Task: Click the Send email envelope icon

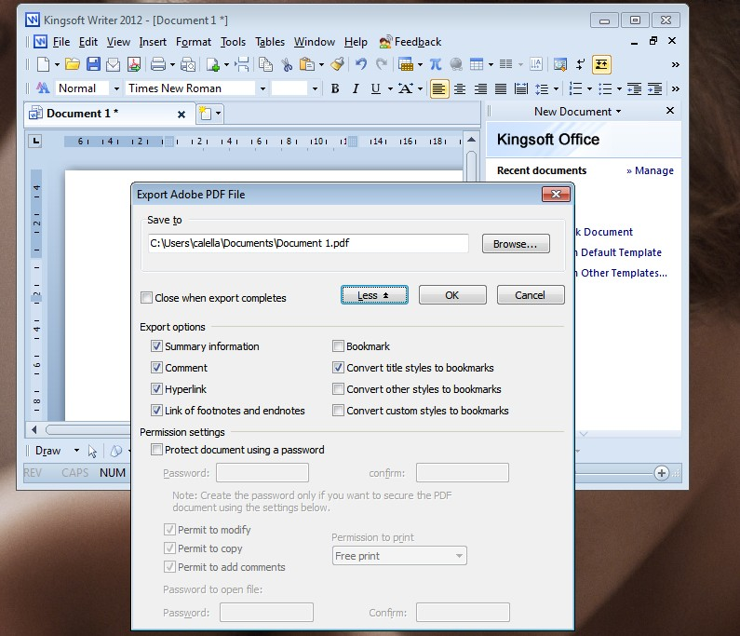Action: (113, 64)
